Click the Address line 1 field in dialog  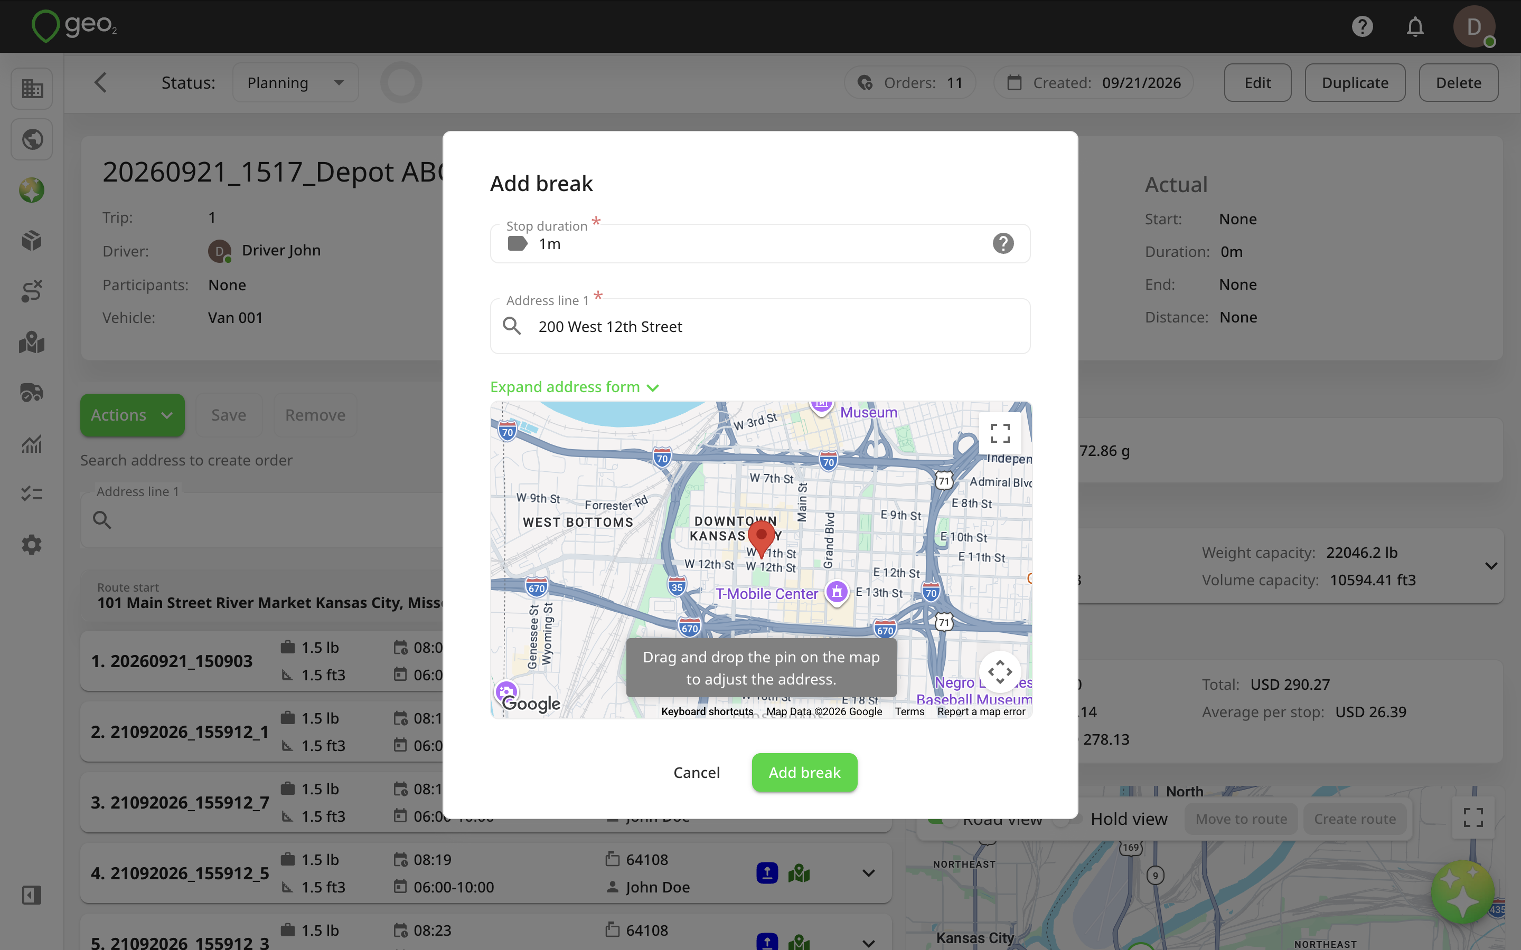760,326
